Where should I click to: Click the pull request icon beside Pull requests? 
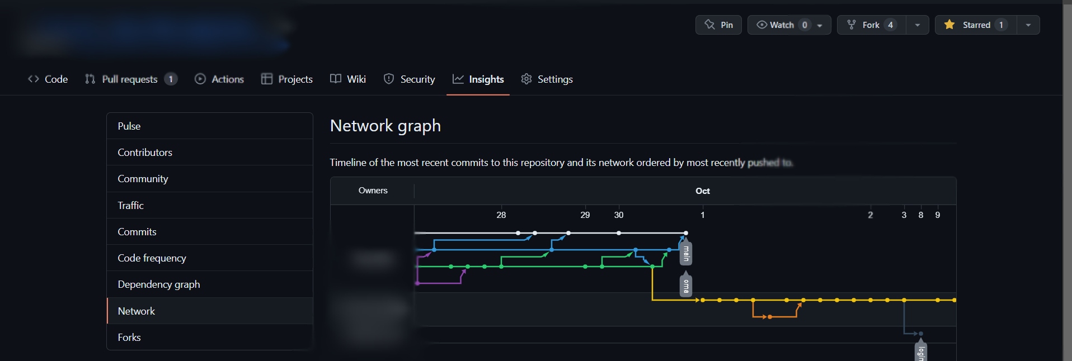[x=90, y=79]
